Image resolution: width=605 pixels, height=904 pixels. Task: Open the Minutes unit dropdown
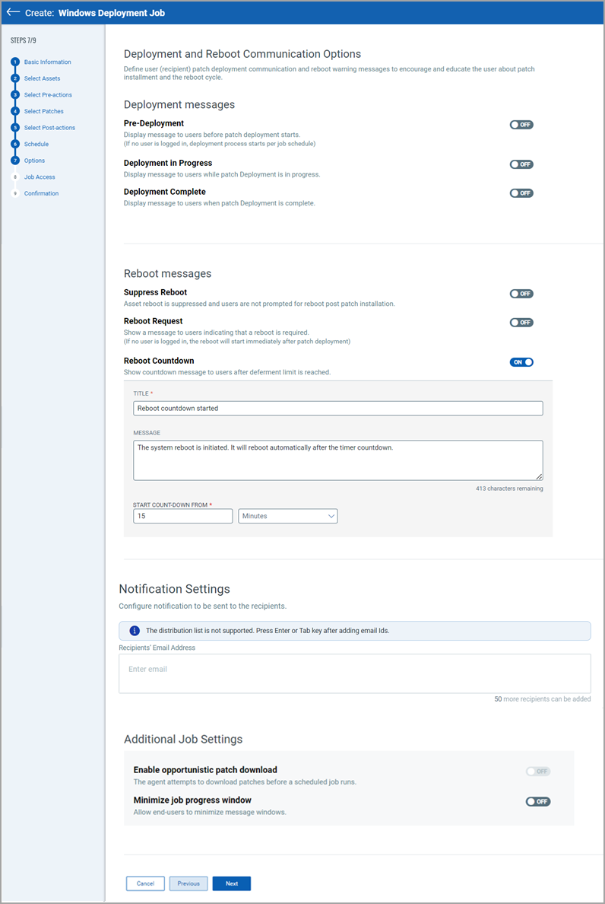coord(288,516)
